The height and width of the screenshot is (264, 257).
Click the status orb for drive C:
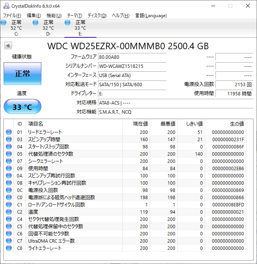3,23
